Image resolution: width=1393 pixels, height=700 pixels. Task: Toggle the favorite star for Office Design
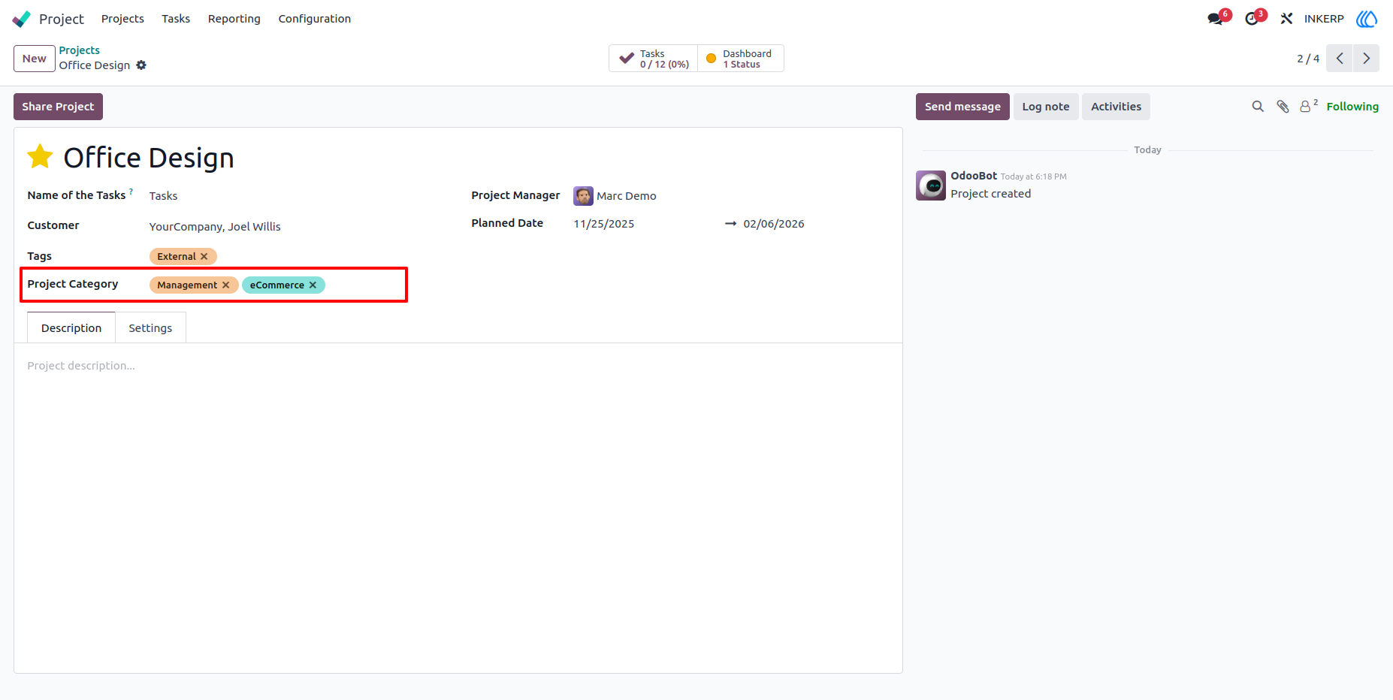click(x=40, y=157)
